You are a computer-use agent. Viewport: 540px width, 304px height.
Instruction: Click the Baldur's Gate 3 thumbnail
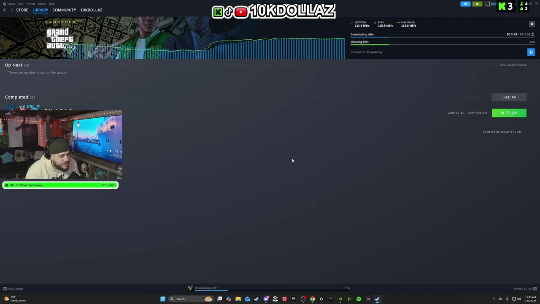tap(22, 108)
